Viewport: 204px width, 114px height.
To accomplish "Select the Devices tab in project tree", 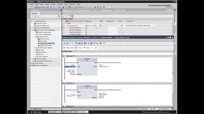I will [x=35, y=13].
